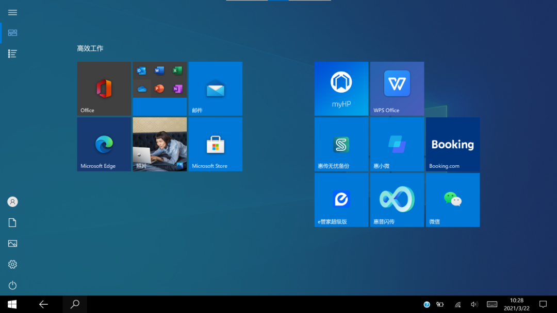This screenshot has height=313, width=557.
Task: Launch Word from the Office apps folder
Action: pyautogui.click(x=159, y=71)
